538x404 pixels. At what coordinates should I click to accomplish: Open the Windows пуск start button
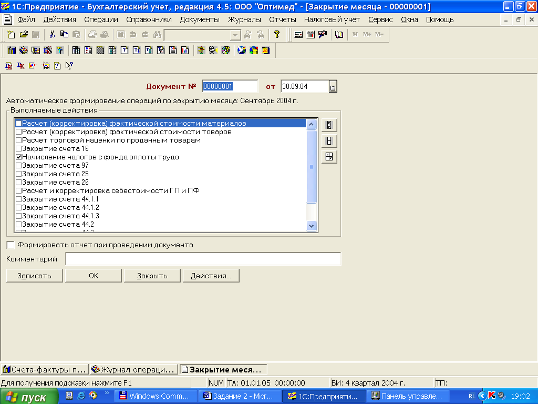pyautogui.click(x=29, y=397)
